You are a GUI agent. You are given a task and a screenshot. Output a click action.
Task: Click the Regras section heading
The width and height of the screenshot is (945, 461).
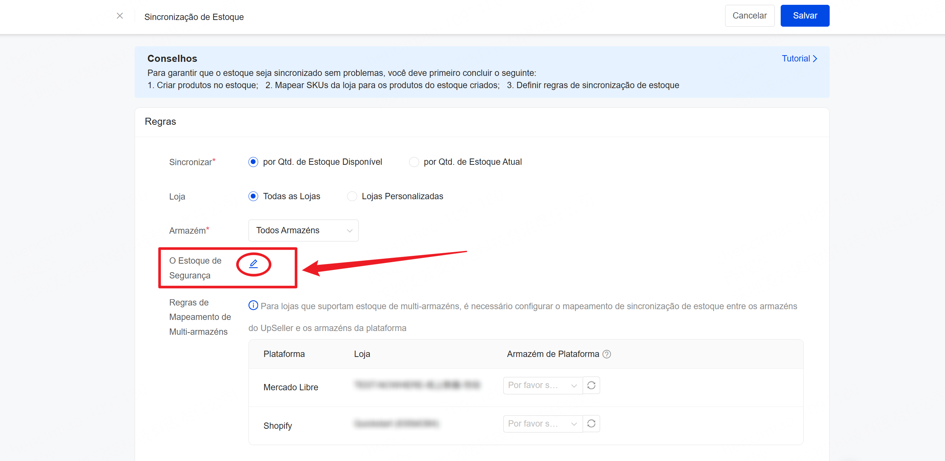pyautogui.click(x=160, y=121)
